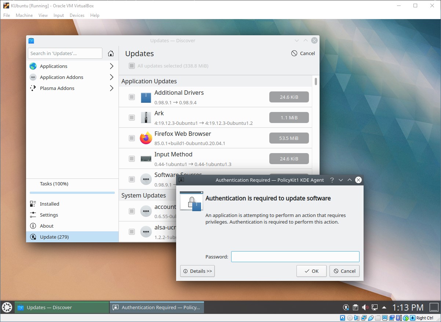The width and height of the screenshot is (441, 322).
Task: Open Discover Settings in sidebar
Action: [72, 215]
